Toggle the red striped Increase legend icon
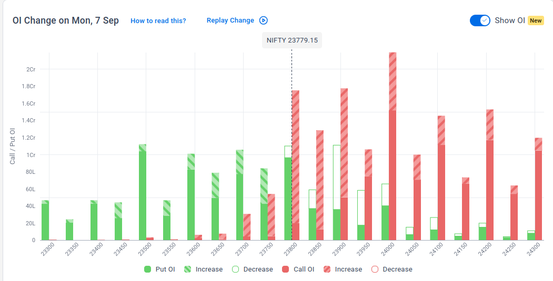Image resolution: width=553 pixels, height=281 pixels. point(327,269)
